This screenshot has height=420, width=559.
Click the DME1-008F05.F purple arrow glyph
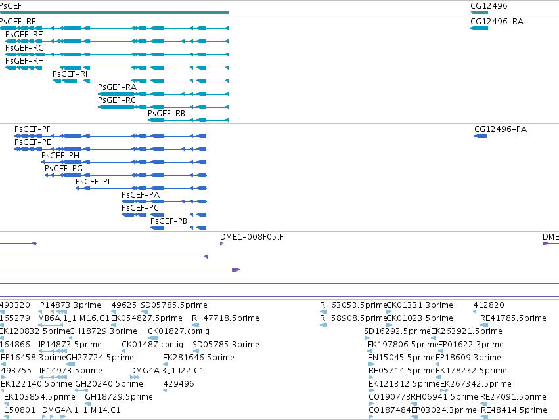(222, 243)
